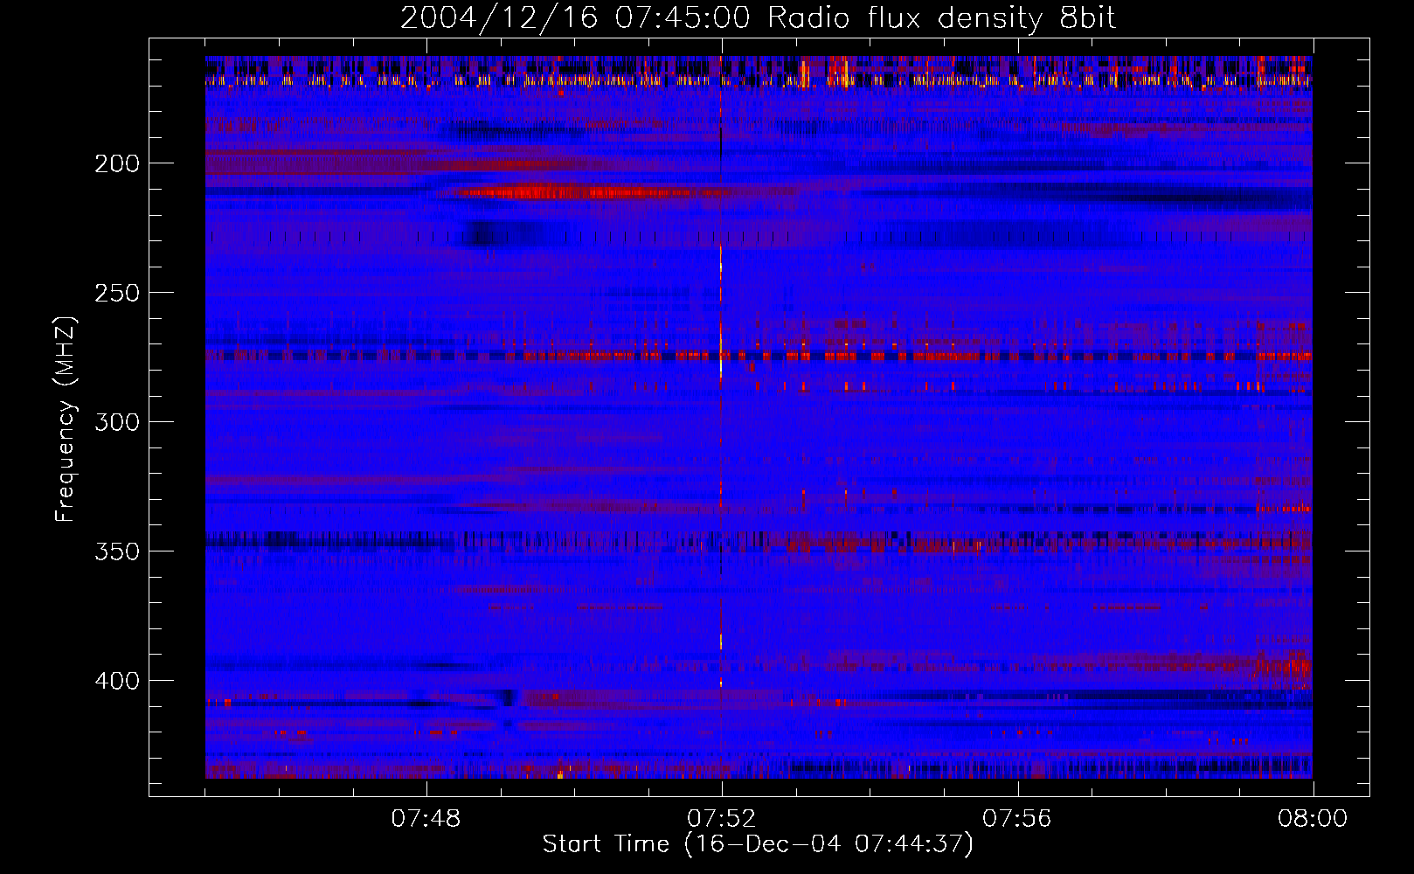Screen dimensions: 1414x874
Task: Click the 07:56 time axis label
Action: click(1017, 819)
